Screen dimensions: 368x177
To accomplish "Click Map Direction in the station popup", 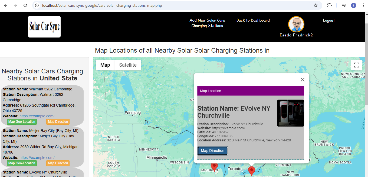I will pos(212,151).
